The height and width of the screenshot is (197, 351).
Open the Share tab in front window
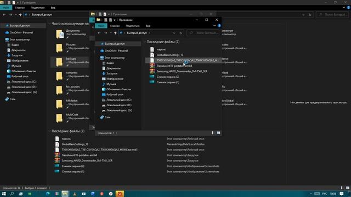133,26
